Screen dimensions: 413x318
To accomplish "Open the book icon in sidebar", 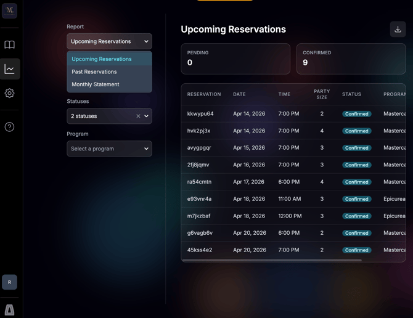I will pos(9,45).
